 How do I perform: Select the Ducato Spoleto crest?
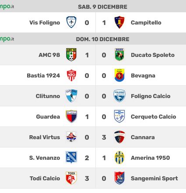[x=119, y=55]
